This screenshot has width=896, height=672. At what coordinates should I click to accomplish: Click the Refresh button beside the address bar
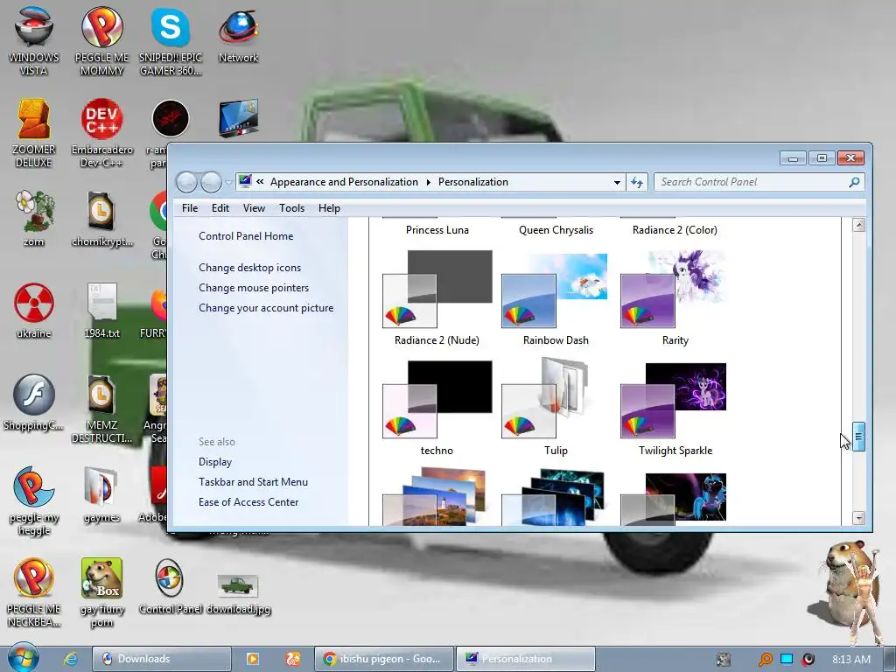pyautogui.click(x=637, y=182)
